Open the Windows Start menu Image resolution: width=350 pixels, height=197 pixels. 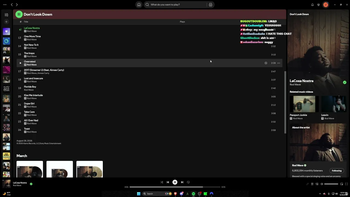(x=139, y=194)
